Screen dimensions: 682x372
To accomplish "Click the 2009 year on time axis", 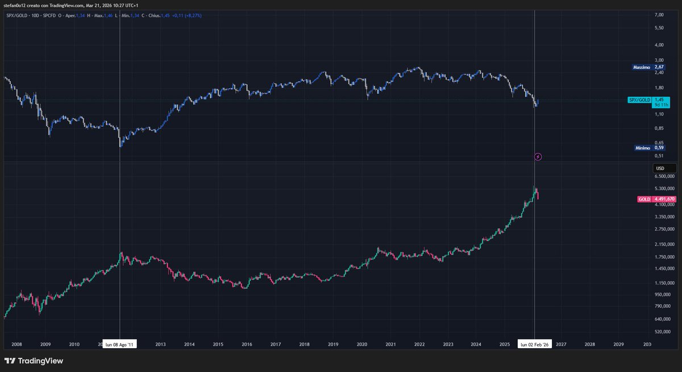I will (45, 344).
